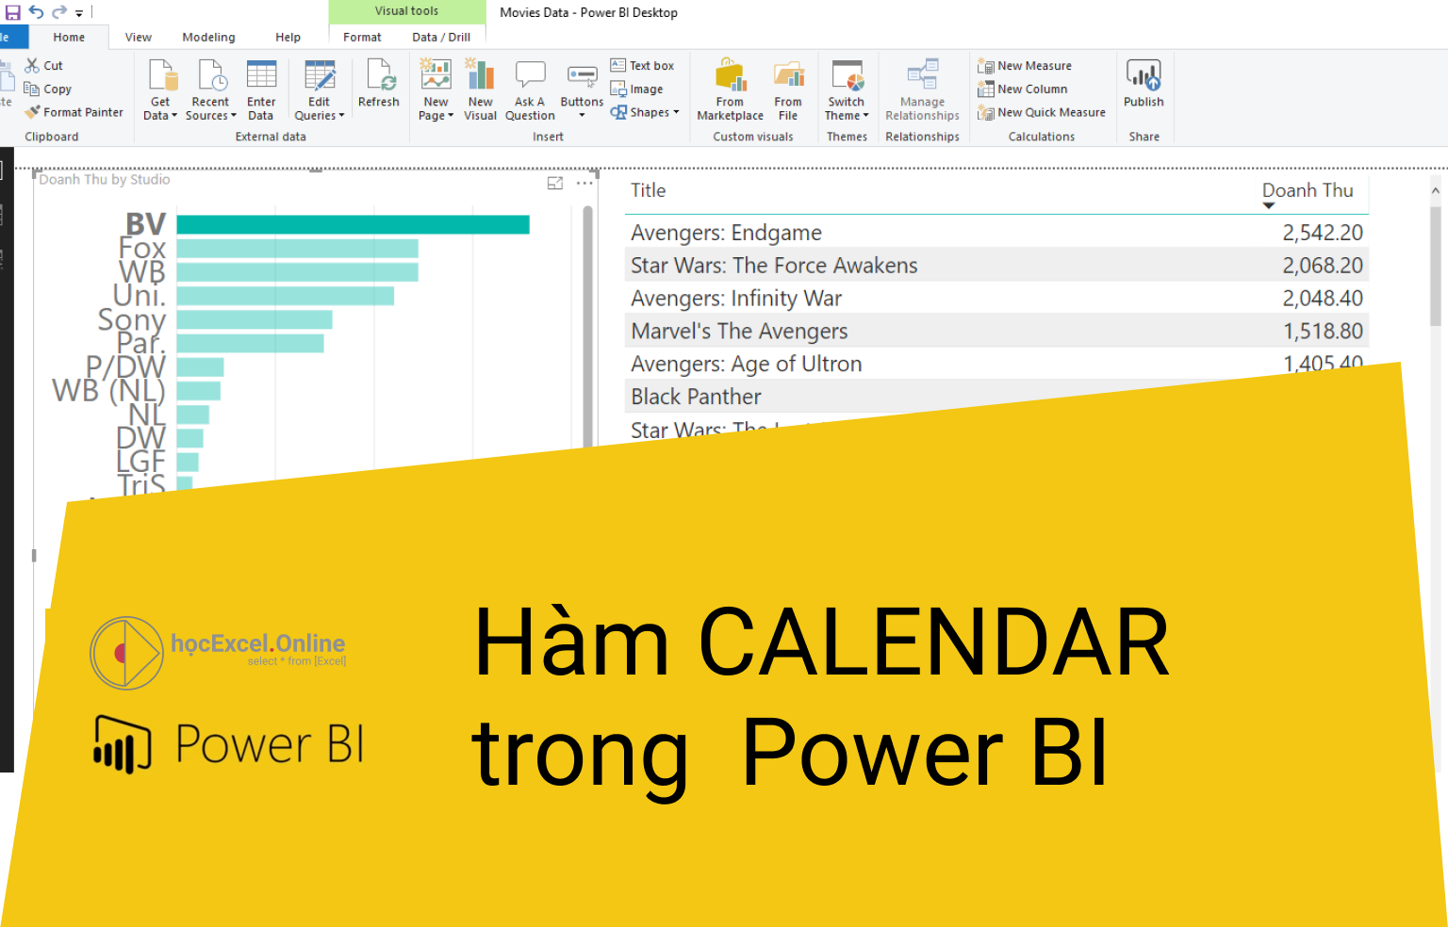Create a New Quick Measure
1448x927 pixels.
(x=1042, y=112)
